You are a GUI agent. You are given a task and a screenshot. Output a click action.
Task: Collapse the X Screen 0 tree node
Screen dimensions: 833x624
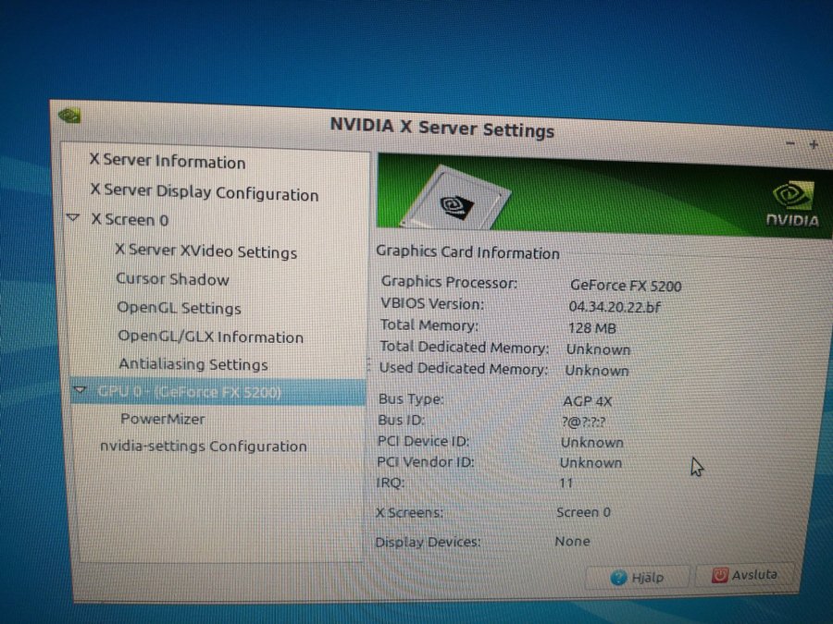tap(74, 219)
